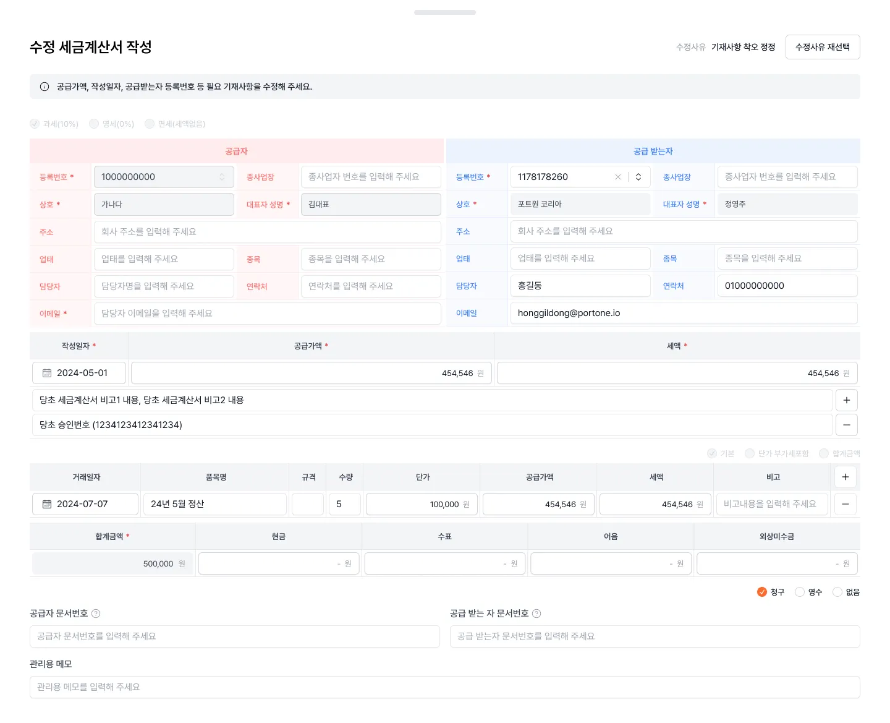The height and width of the screenshot is (723, 890).
Task: Select the 청구 radio button
Action: (x=762, y=592)
